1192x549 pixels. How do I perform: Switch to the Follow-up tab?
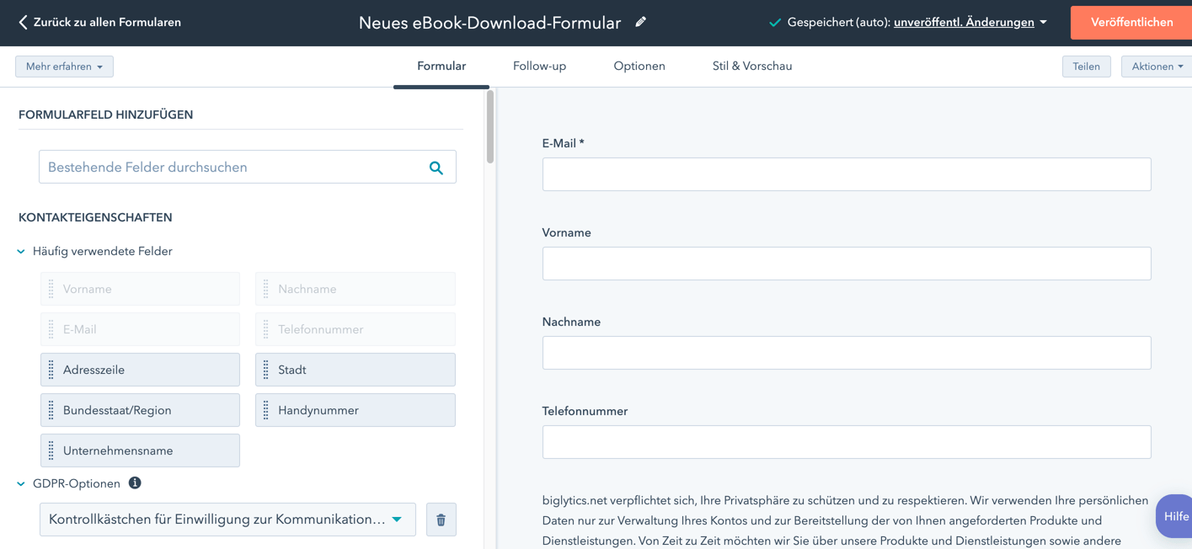(x=539, y=66)
